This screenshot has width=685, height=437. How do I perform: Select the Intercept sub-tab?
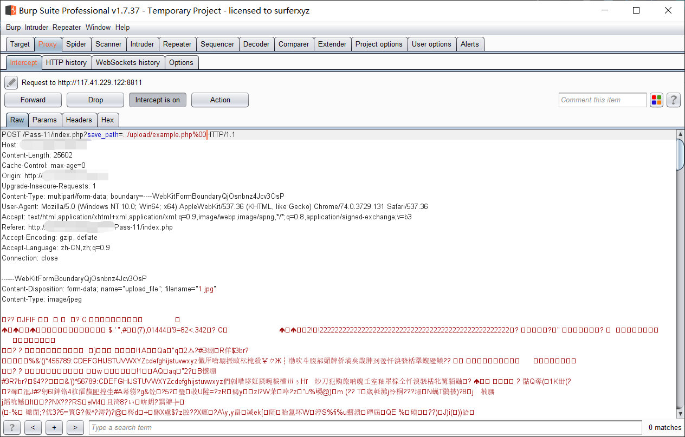pos(24,63)
